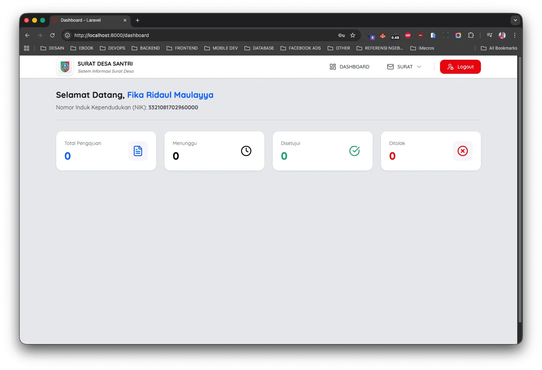Open the saved passwords key icon

click(x=342, y=35)
